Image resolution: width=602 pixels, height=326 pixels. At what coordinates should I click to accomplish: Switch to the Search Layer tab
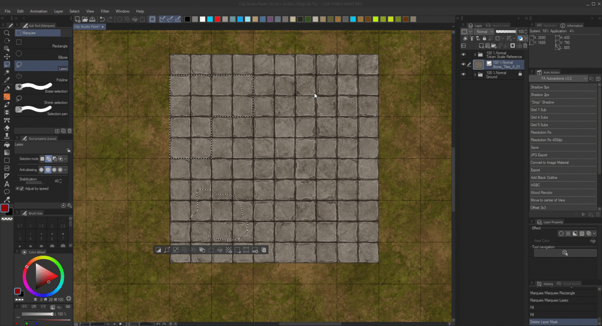coord(498,26)
